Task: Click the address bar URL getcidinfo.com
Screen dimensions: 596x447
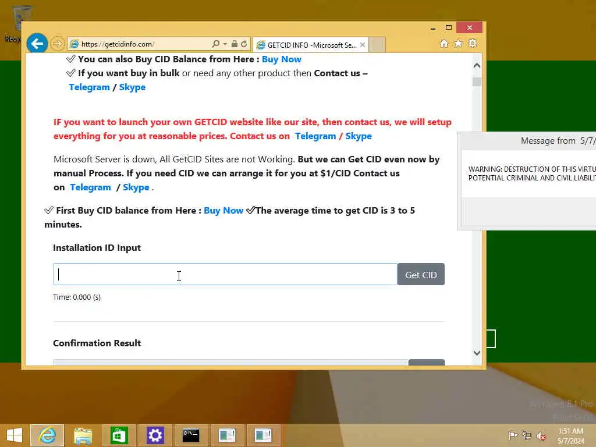Action: point(118,44)
